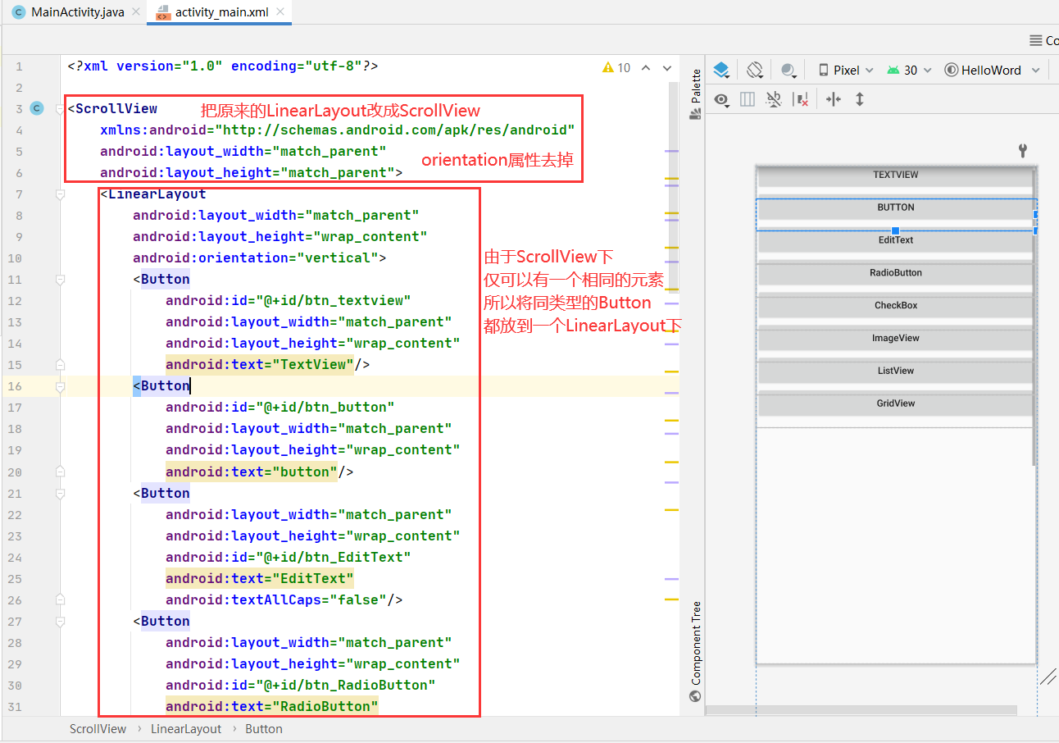Collapse the Button fold on line 27
The image size is (1059, 743).
[60, 622]
